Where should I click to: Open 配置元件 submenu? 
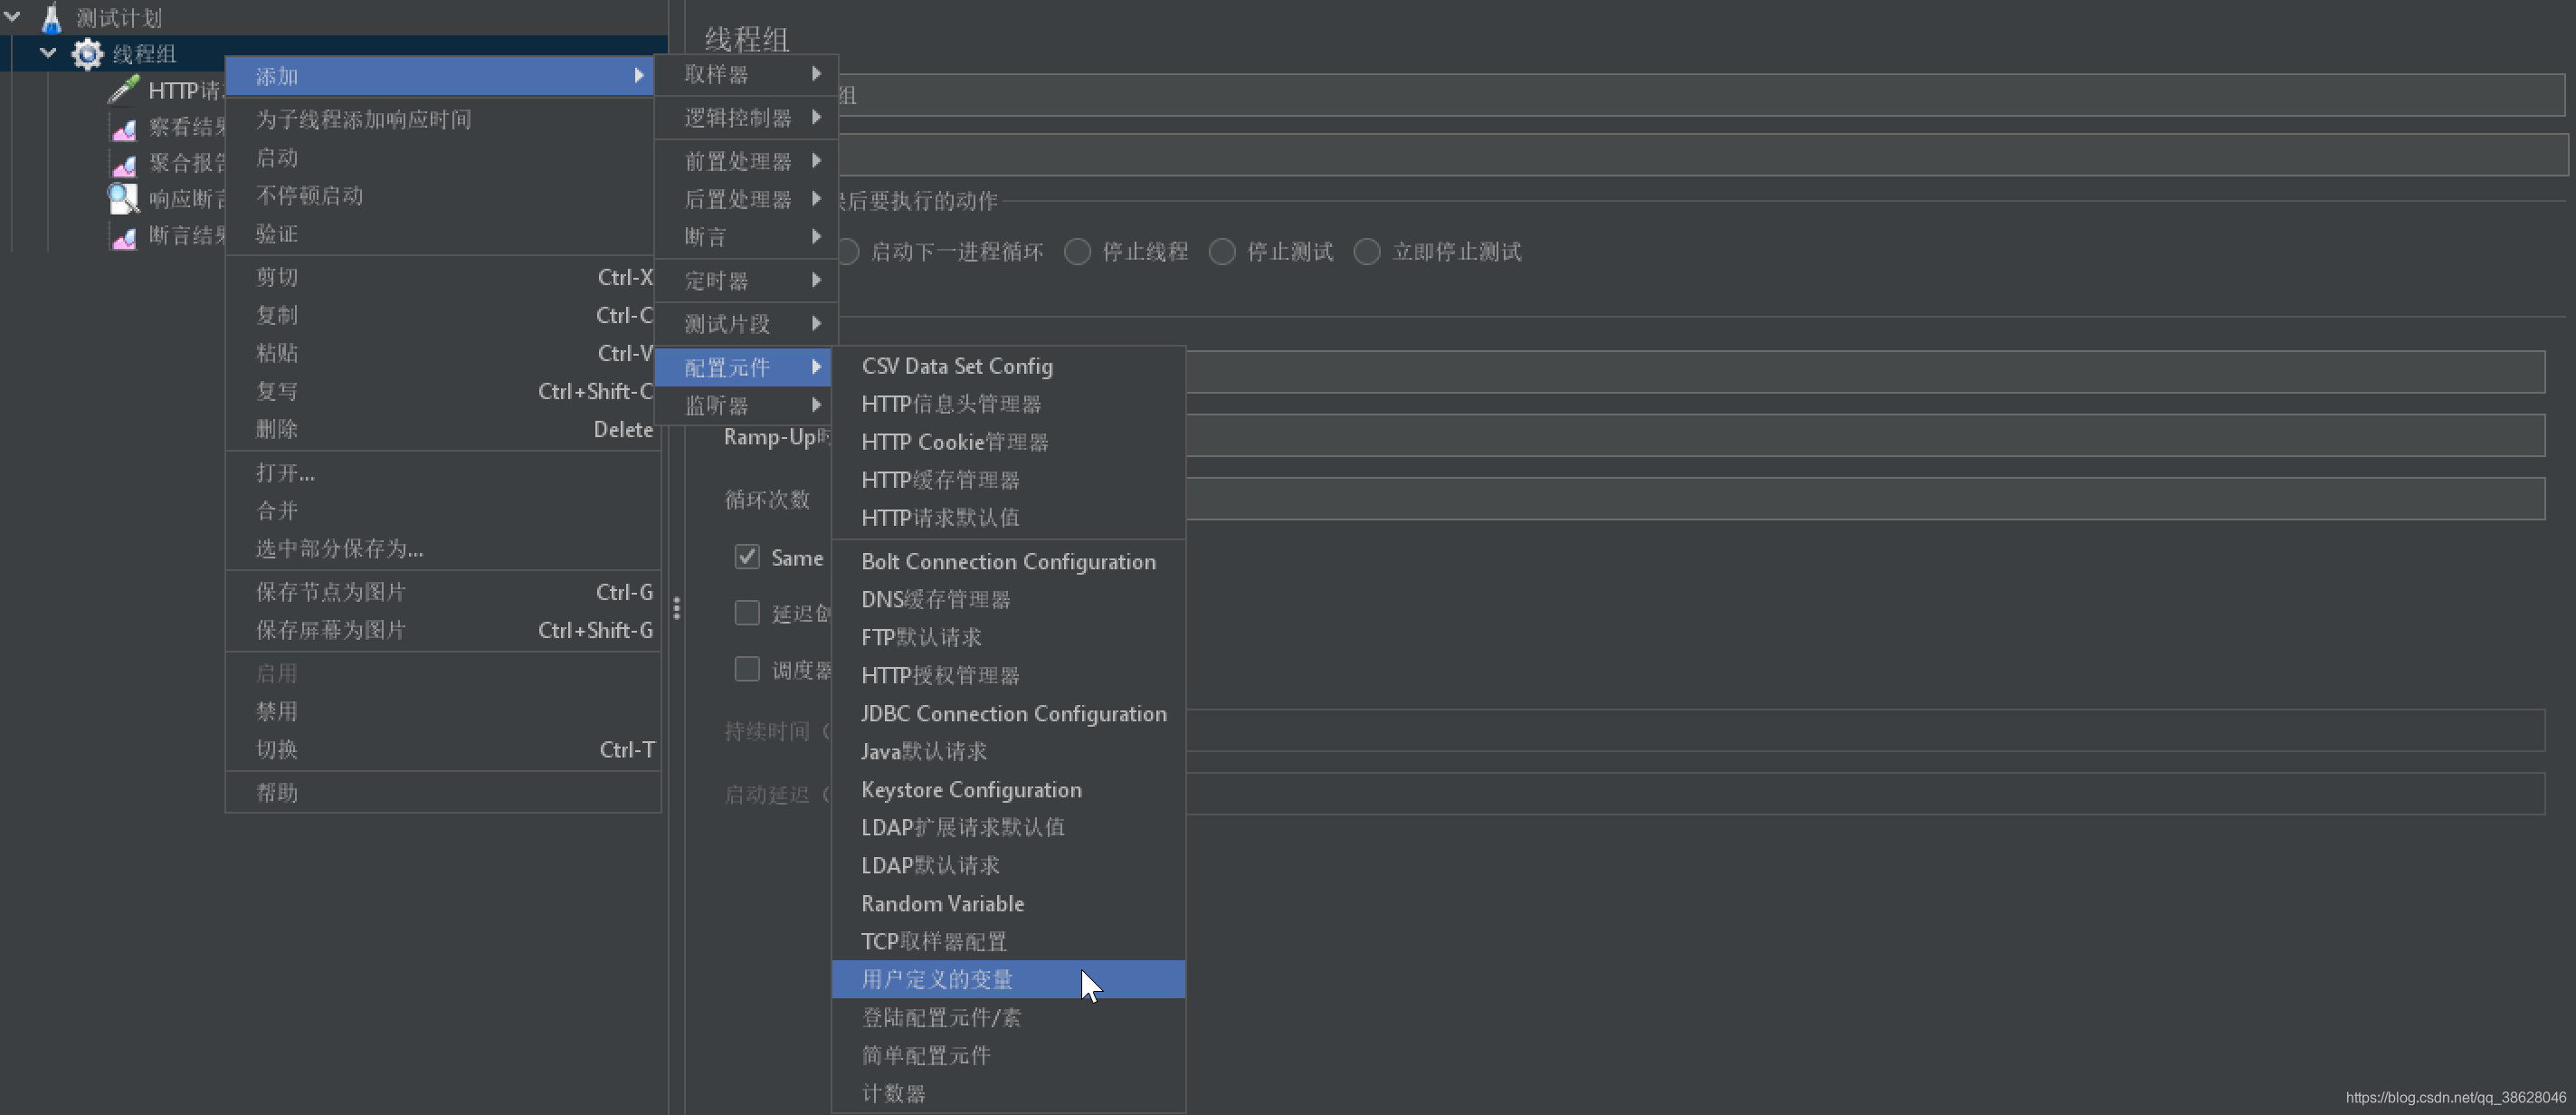point(749,365)
